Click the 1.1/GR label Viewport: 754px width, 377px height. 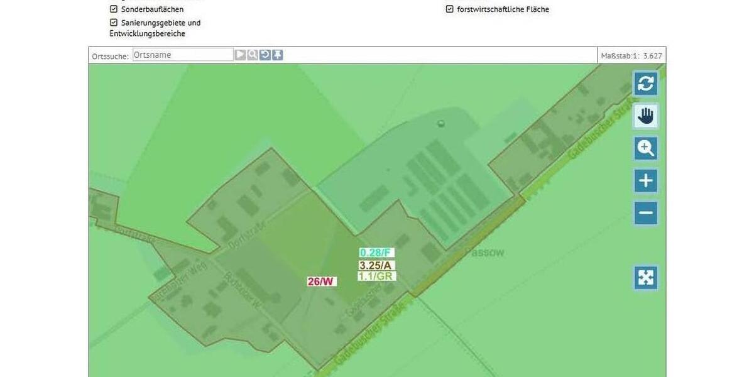coord(376,275)
